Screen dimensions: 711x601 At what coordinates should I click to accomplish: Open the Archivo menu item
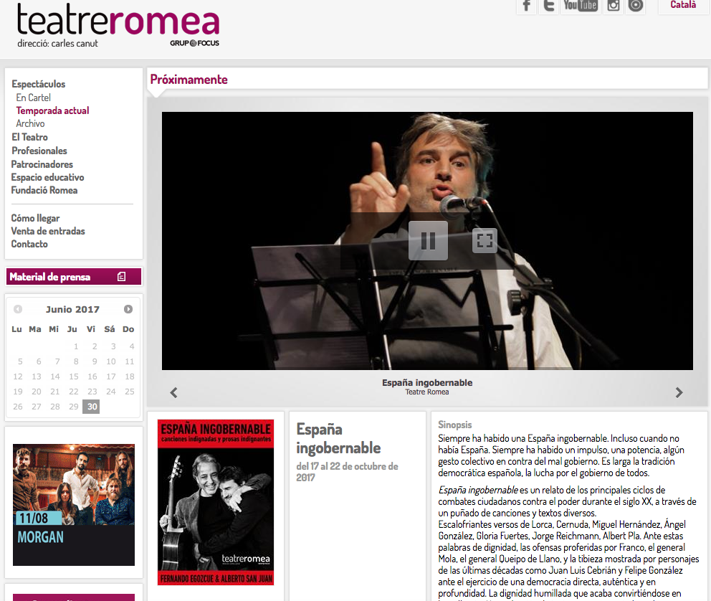click(30, 123)
